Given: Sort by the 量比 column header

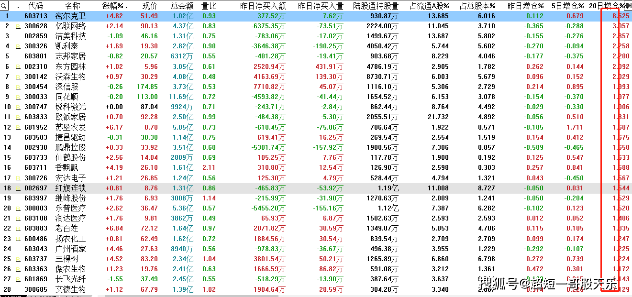Looking at the screenshot, I should pyautogui.click(x=209, y=6).
